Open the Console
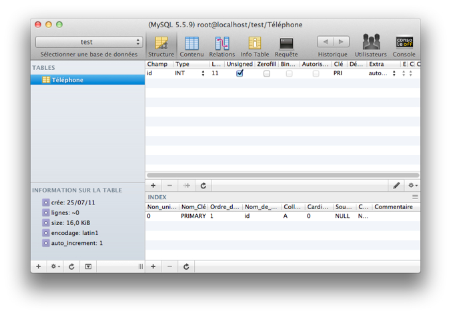Screen dimensions: 451x315 [x=404, y=46]
